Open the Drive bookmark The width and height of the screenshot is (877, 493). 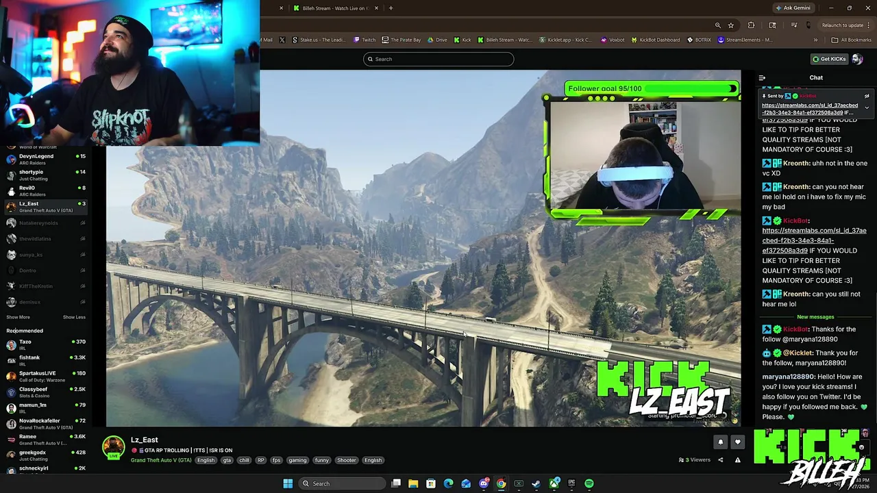(437, 40)
